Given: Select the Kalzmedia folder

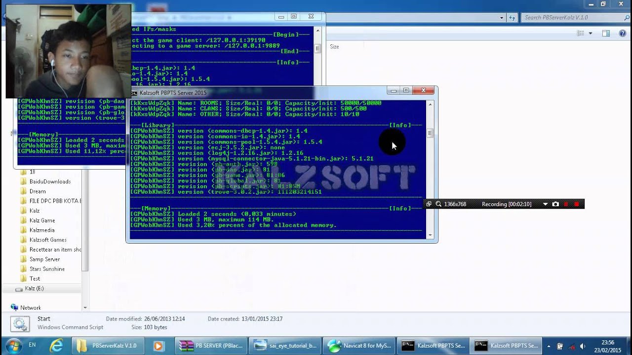Looking at the screenshot, I should click(x=42, y=230).
